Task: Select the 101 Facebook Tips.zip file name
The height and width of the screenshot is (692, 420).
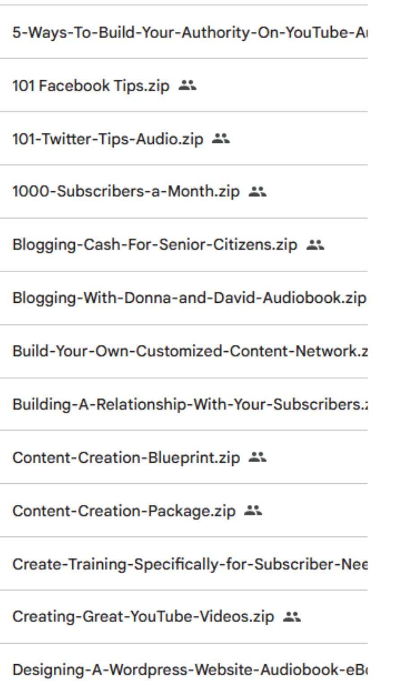Action: pos(91,86)
